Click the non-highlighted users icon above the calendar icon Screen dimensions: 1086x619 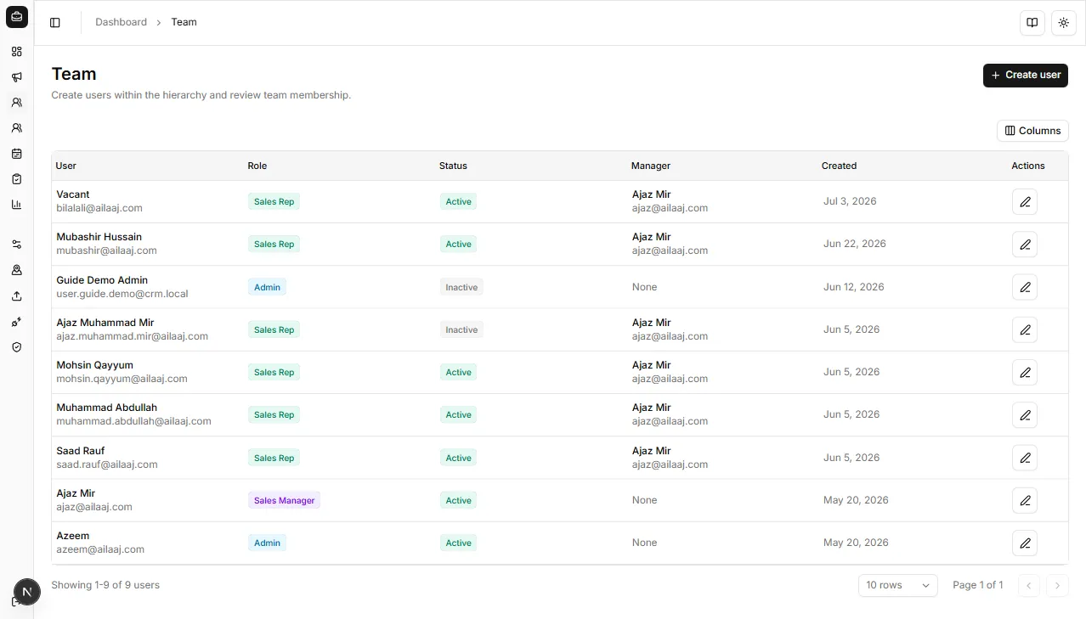click(17, 128)
